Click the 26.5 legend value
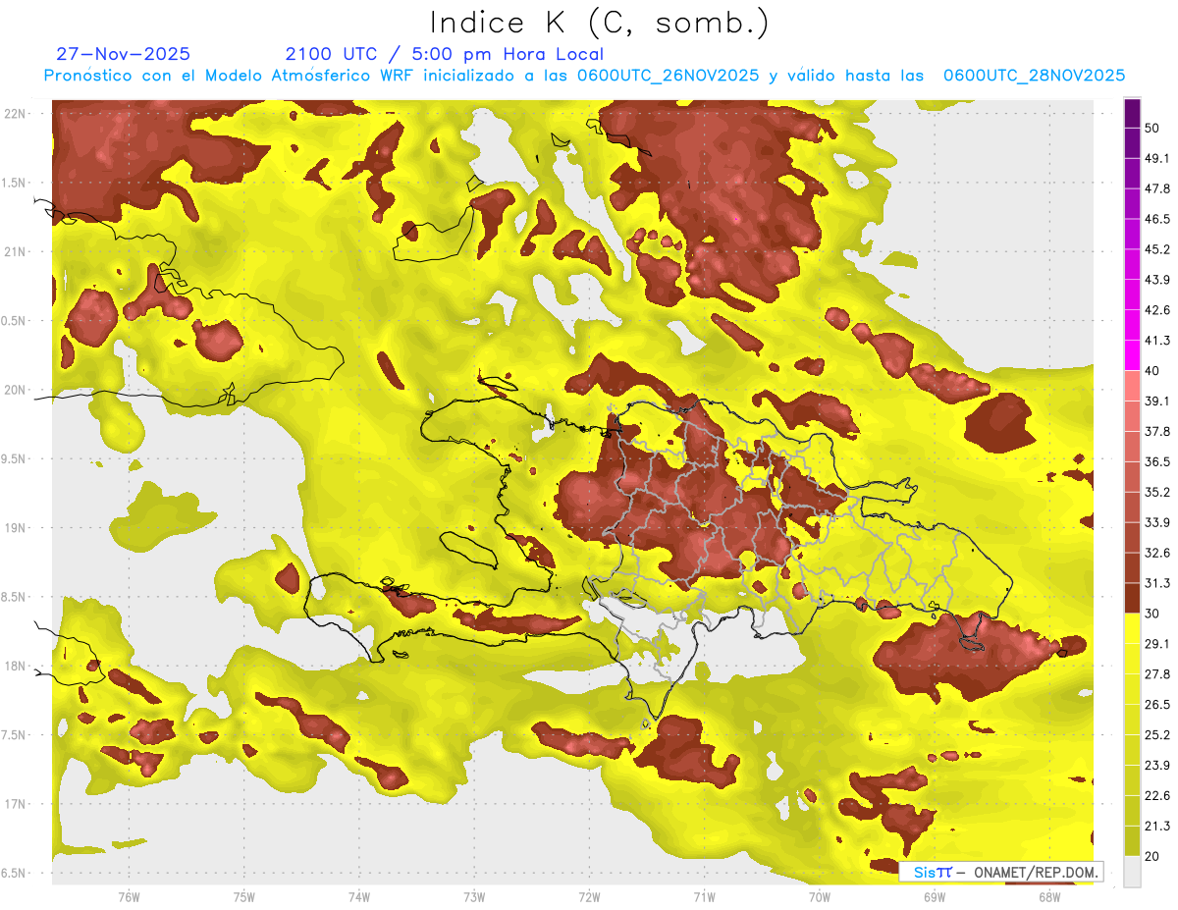 (1157, 705)
